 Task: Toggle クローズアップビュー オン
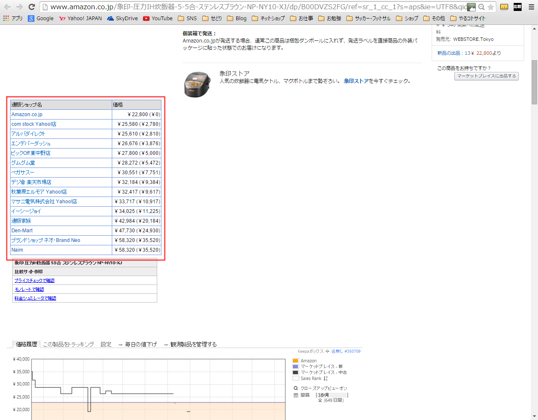coord(324,388)
